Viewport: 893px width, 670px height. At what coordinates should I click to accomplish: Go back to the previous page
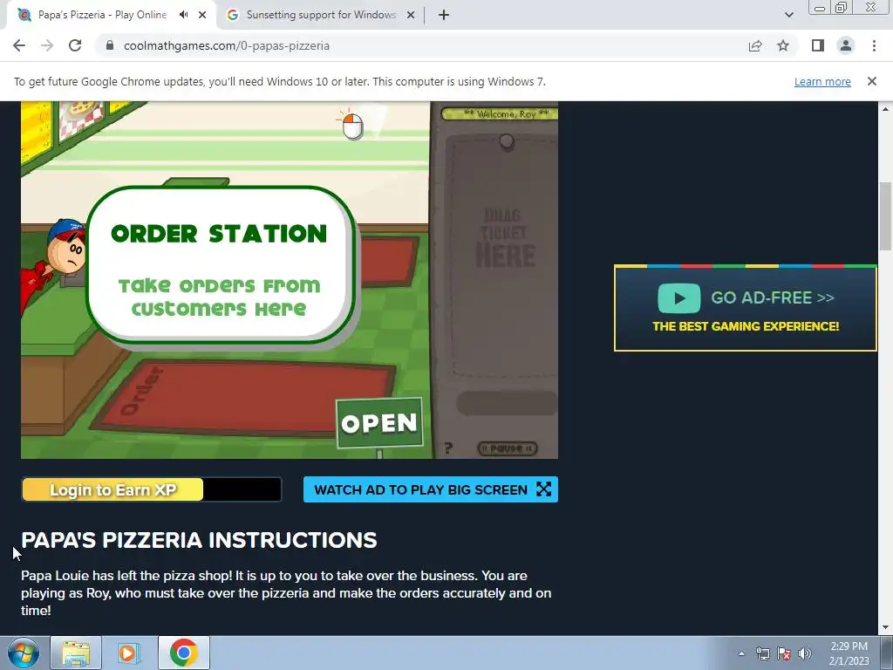19,45
